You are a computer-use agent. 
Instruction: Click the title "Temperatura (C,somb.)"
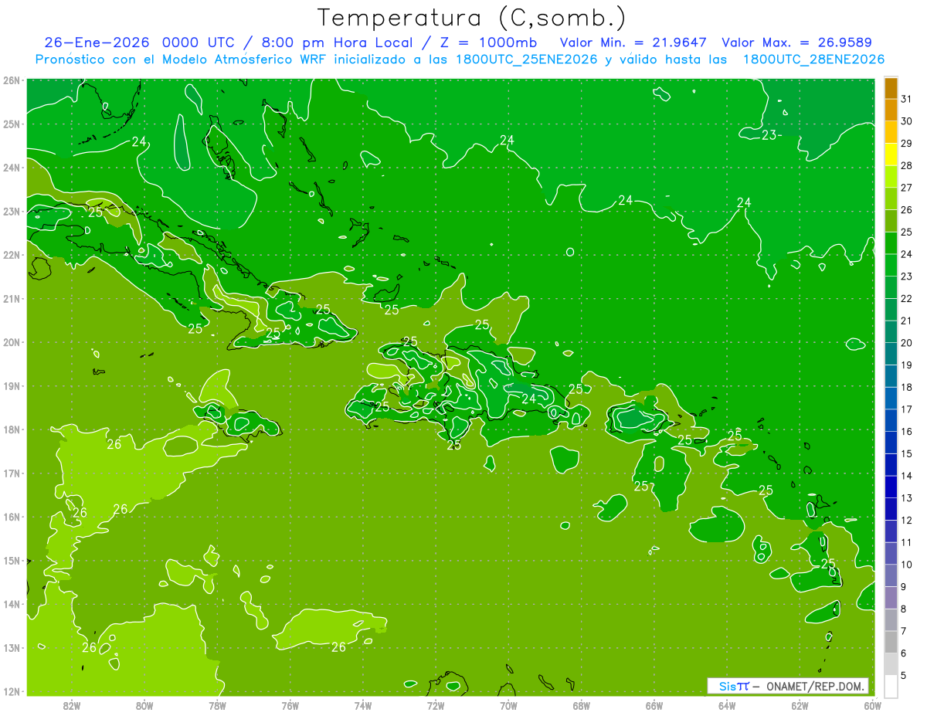[471, 18]
